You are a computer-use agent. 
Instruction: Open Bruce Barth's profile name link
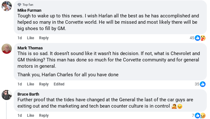click(28, 94)
